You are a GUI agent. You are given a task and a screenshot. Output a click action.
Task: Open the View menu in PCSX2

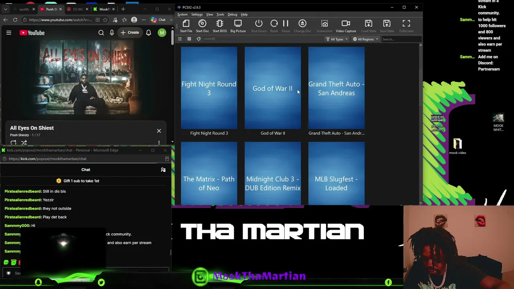[x=210, y=14]
